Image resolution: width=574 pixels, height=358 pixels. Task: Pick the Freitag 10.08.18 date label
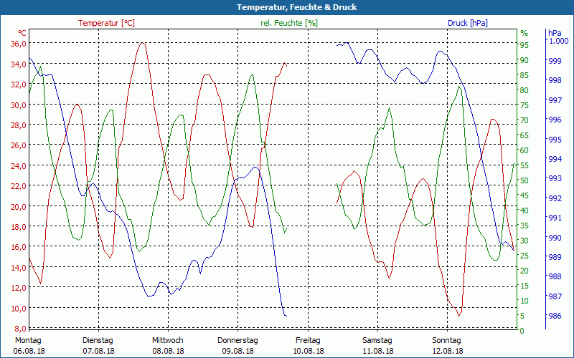pos(308,345)
